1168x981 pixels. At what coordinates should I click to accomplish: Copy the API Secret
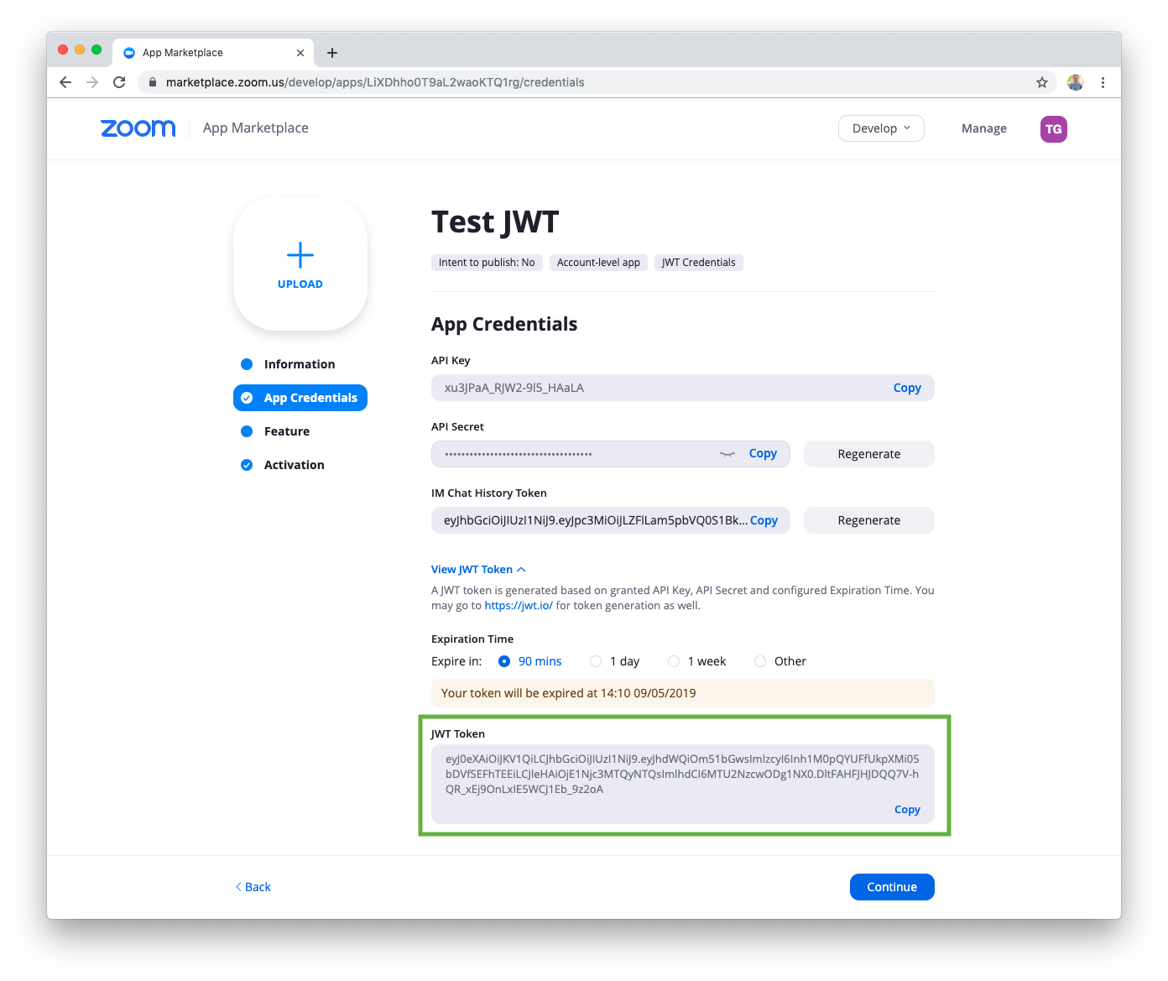pos(763,453)
